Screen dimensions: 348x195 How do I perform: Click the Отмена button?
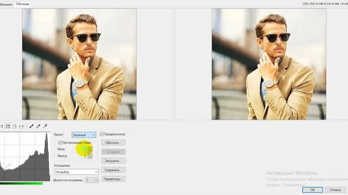click(335, 190)
